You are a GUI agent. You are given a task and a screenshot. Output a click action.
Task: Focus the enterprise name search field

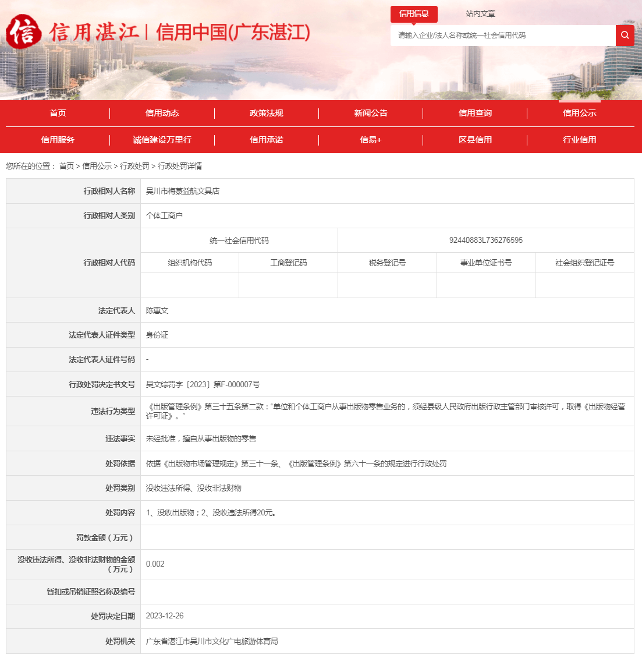pyautogui.click(x=503, y=36)
